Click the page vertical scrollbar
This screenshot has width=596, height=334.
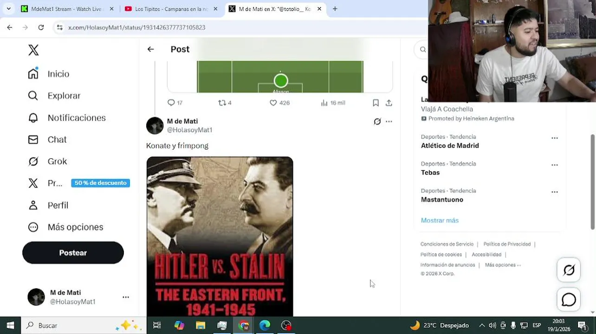(593, 182)
